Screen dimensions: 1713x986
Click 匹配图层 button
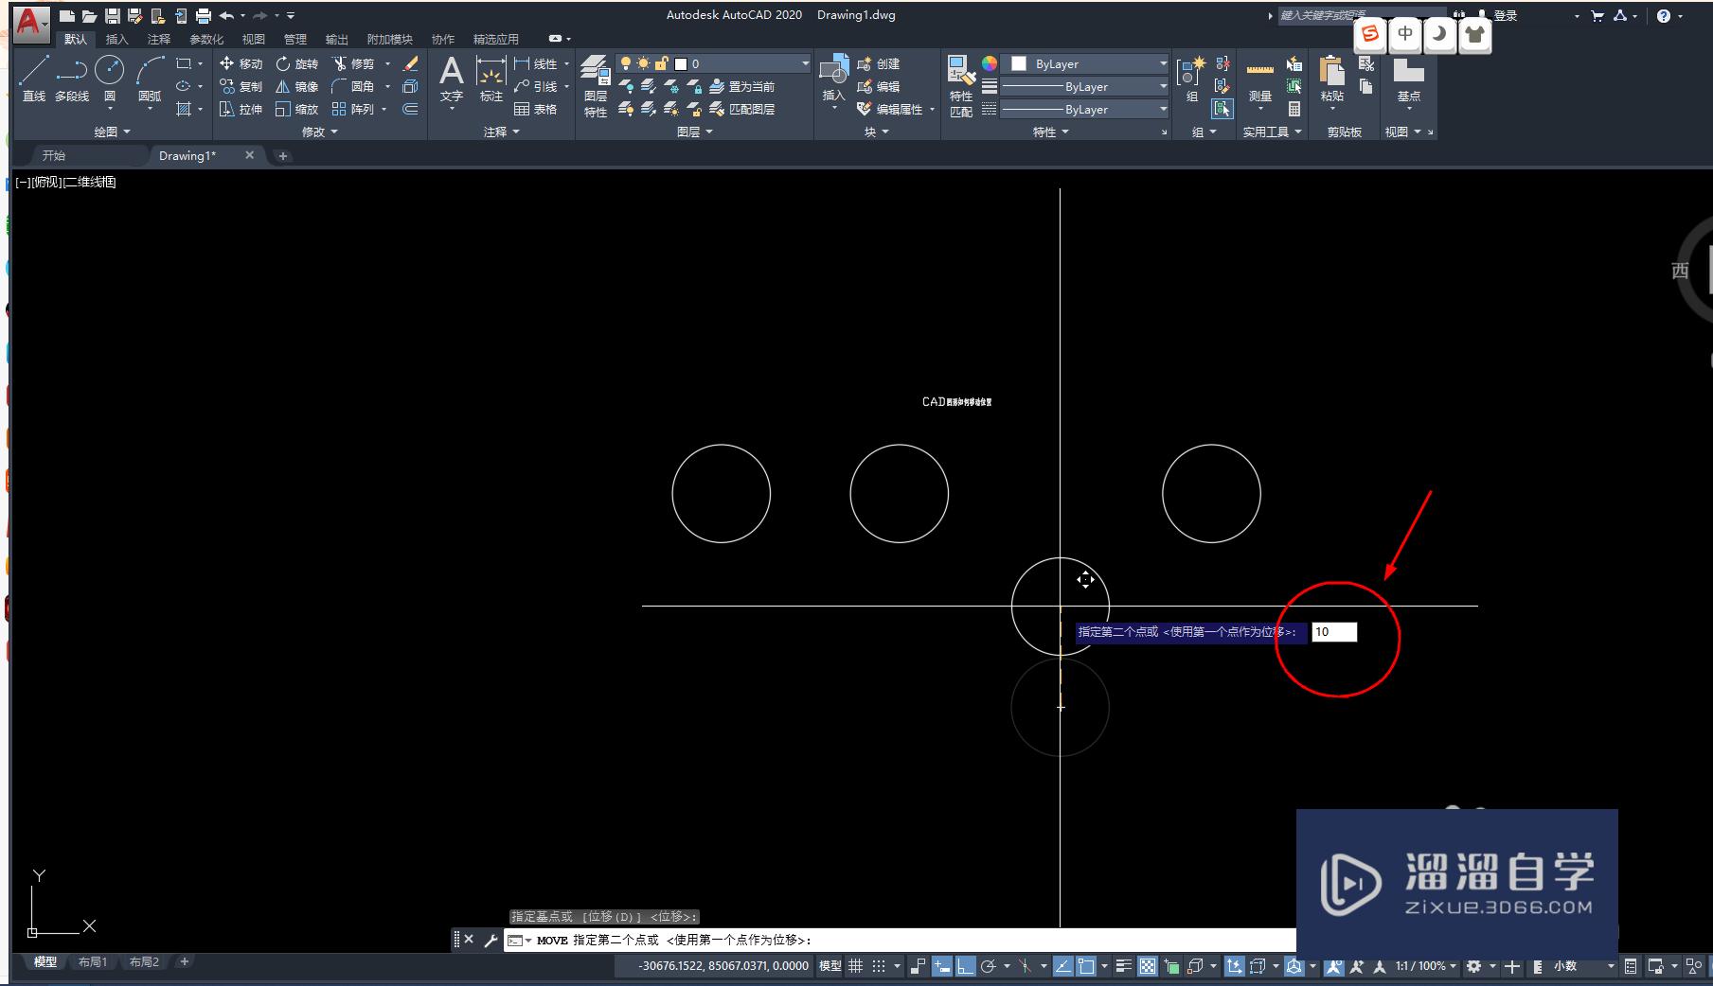coord(742,109)
